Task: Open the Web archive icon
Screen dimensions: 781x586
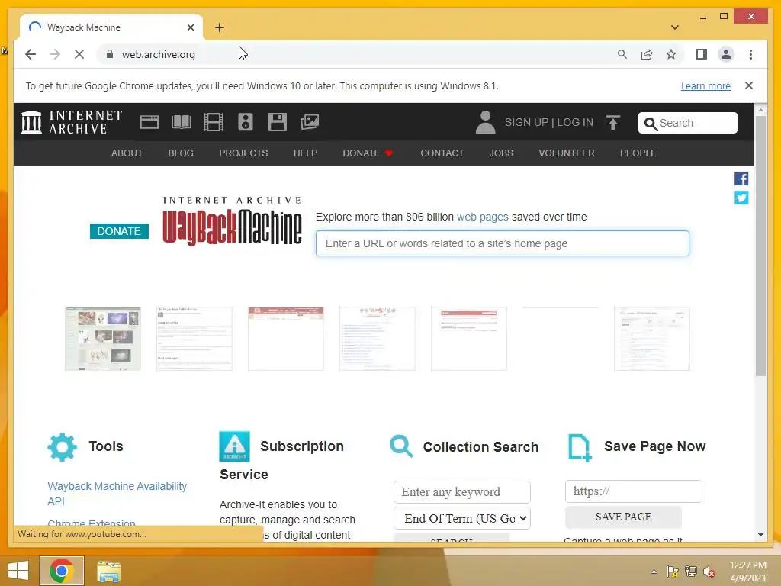Action: click(149, 122)
